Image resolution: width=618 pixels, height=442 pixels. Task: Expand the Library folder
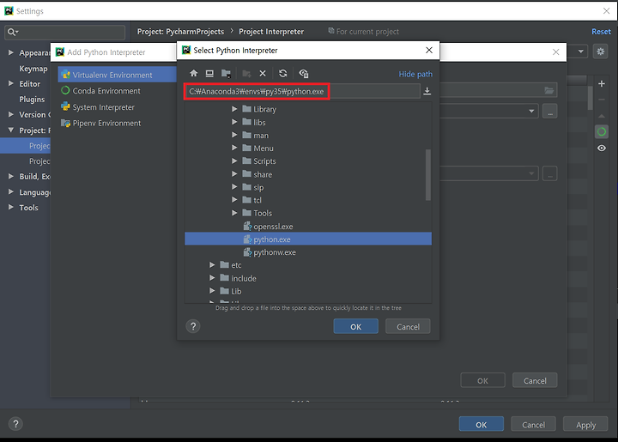pos(234,109)
